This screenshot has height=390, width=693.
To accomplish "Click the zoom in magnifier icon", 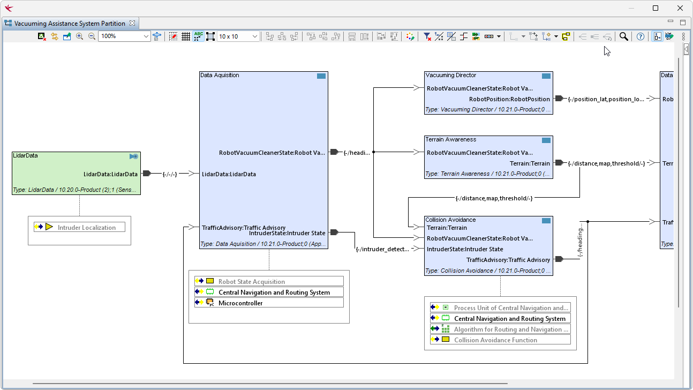I will [x=79, y=36].
